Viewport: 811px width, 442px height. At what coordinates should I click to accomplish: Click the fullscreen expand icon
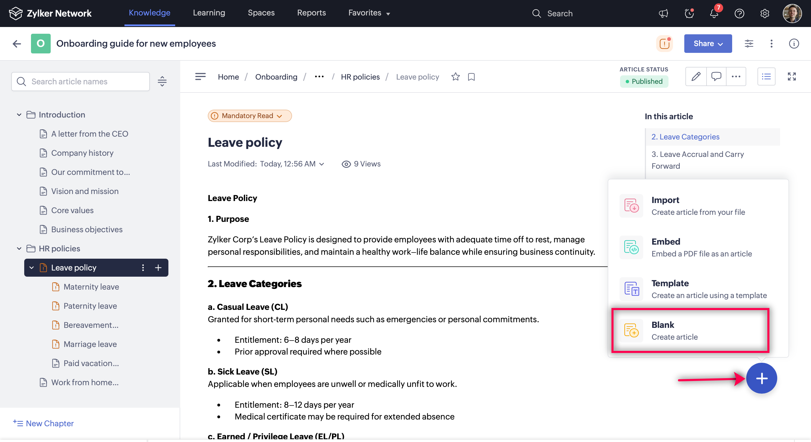792,76
